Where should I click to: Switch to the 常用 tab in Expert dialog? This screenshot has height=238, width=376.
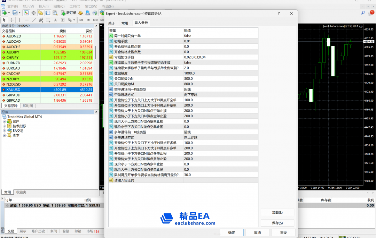pos(125,23)
